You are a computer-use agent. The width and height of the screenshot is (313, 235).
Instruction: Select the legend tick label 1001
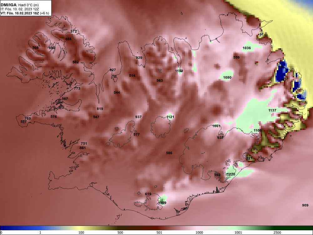coord(238,232)
